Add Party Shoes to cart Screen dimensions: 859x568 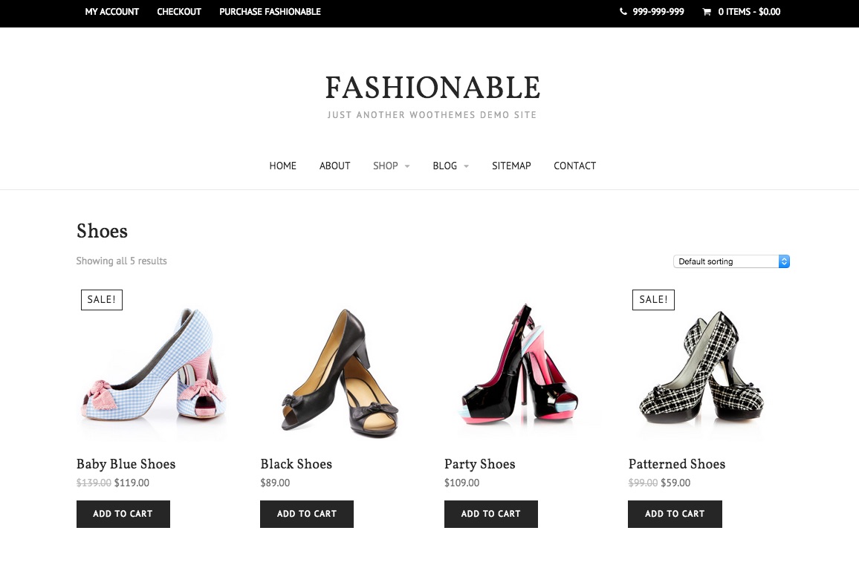(491, 514)
